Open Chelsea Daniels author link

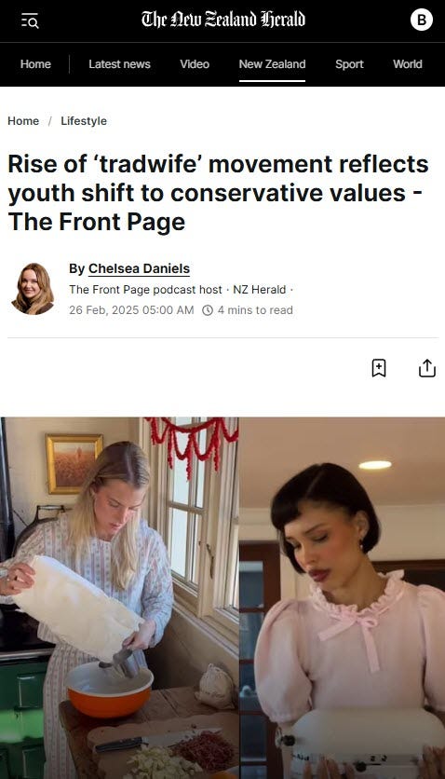139,268
